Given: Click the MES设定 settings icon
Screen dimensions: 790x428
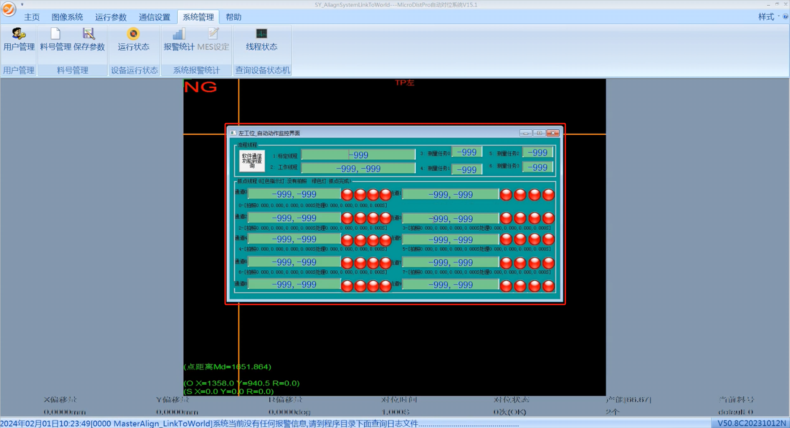Looking at the screenshot, I should (x=214, y=34).
